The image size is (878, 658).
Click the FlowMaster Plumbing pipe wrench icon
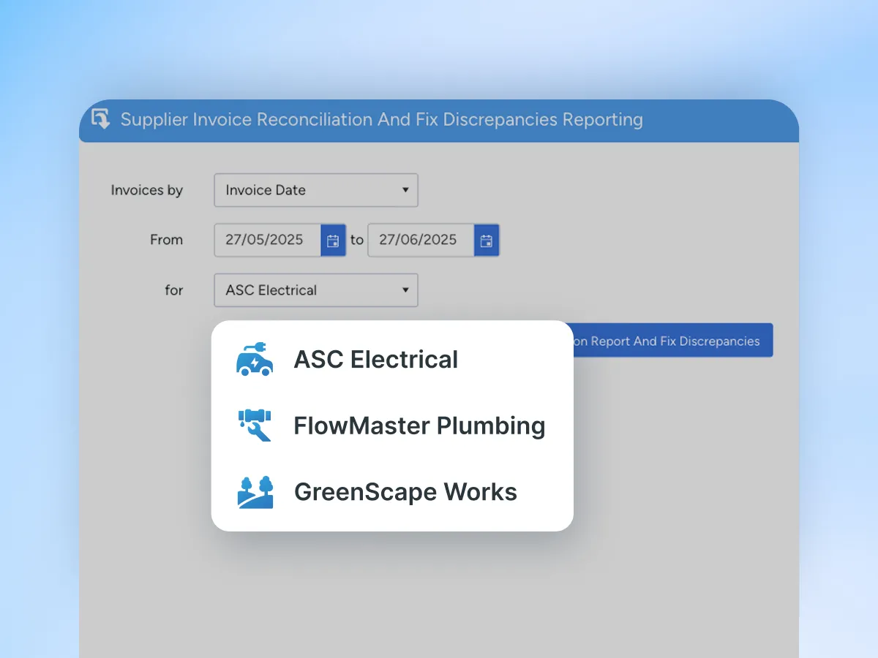(255, 426)
